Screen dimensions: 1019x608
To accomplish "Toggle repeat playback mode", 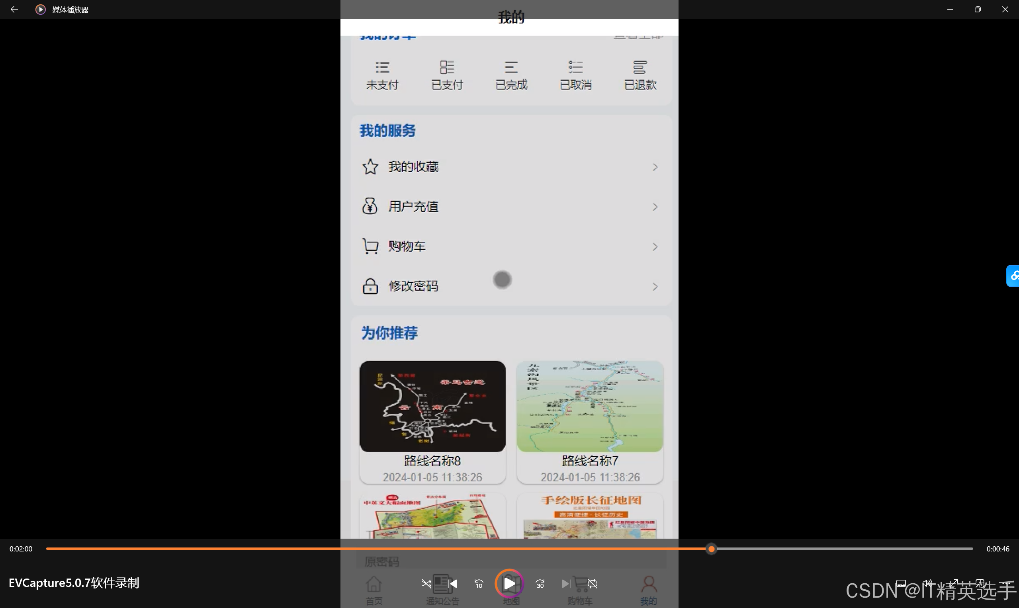I will (593, 583).
